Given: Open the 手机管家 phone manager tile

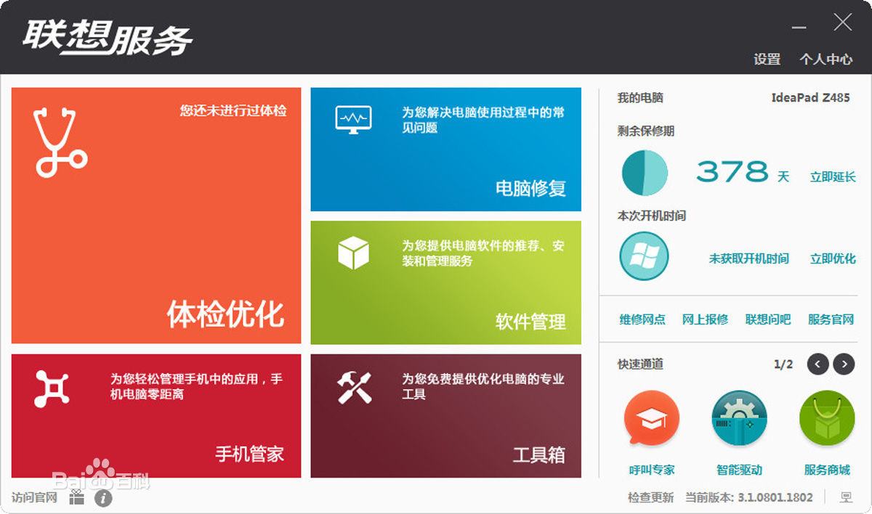Looking at the screenshot, I should (156, 416).
